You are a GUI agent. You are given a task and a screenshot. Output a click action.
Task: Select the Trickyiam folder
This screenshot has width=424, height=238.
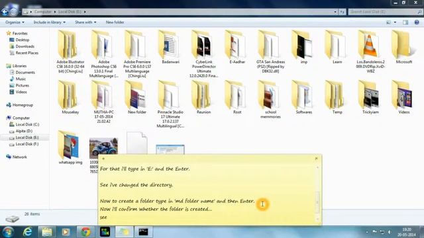pos(370,97)
